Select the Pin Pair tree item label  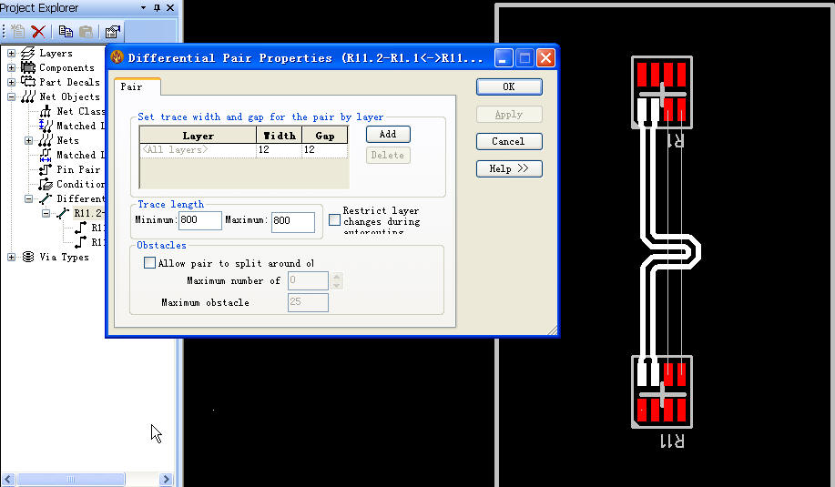point(78,169)
